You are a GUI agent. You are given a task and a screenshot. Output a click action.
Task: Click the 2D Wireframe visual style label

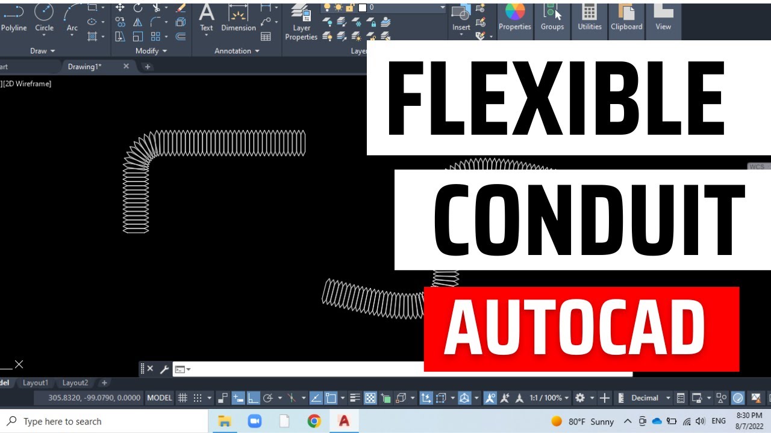[x=27, y=84]
